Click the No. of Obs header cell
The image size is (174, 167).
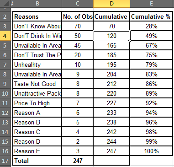point(78,16)
